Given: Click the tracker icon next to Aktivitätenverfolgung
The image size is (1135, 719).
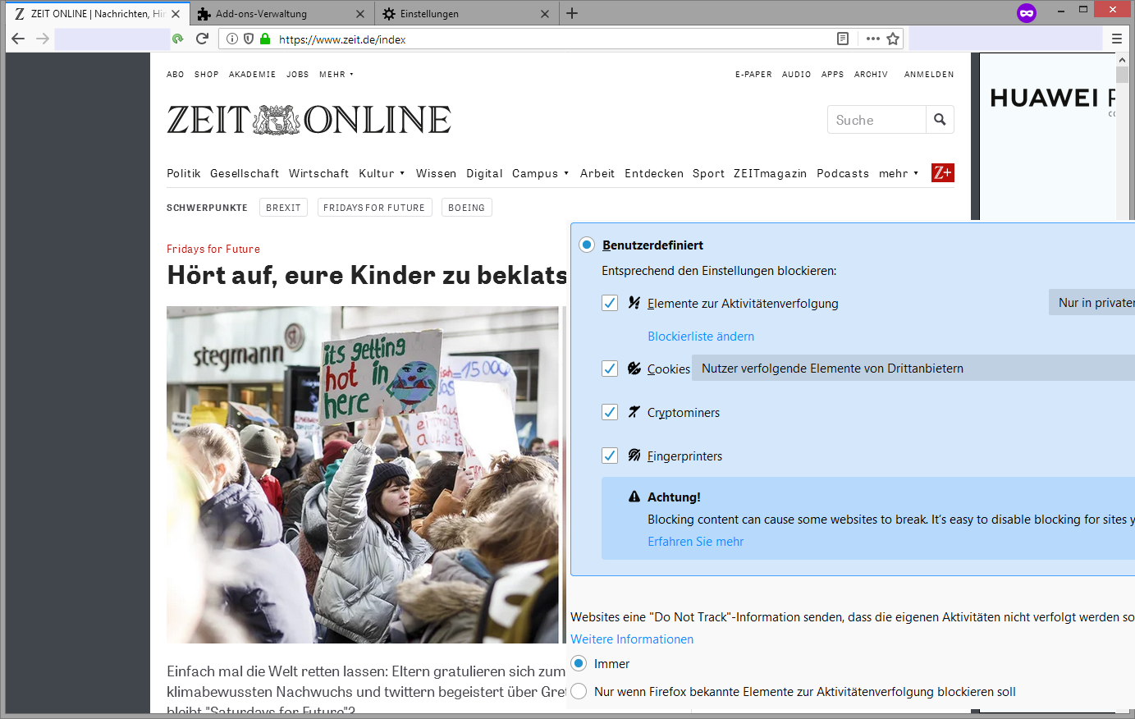Looking at the screenshot, I should 634,303.
